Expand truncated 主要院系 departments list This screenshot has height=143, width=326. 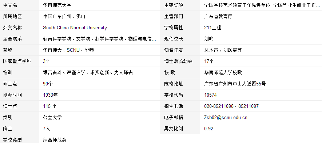[154, 39]
